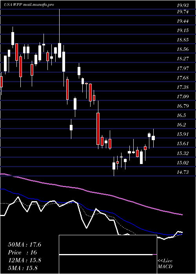Click the 17.97 price axis label

point(183,68)
